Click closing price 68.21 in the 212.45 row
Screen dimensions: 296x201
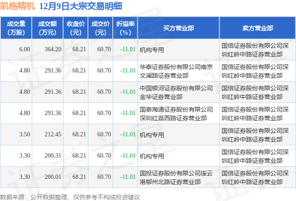tap(79, 135)
